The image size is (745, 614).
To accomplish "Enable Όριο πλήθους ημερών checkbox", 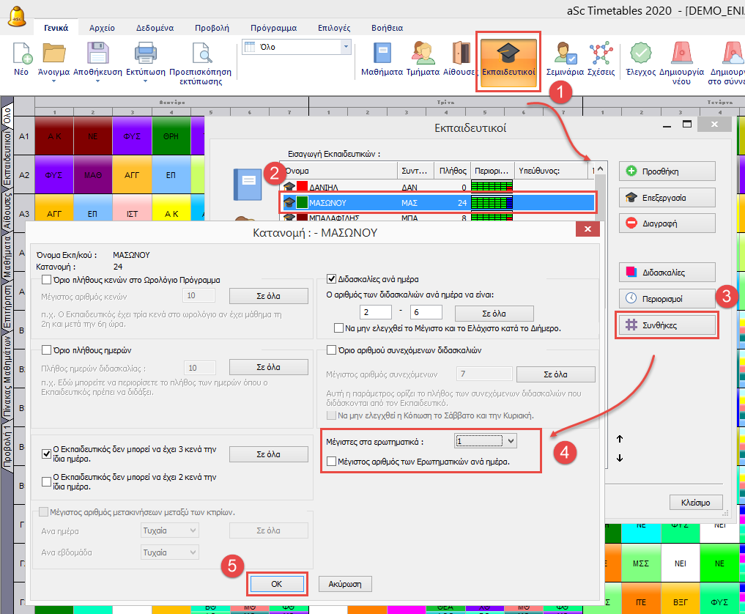I will click(x=47, y=349).
